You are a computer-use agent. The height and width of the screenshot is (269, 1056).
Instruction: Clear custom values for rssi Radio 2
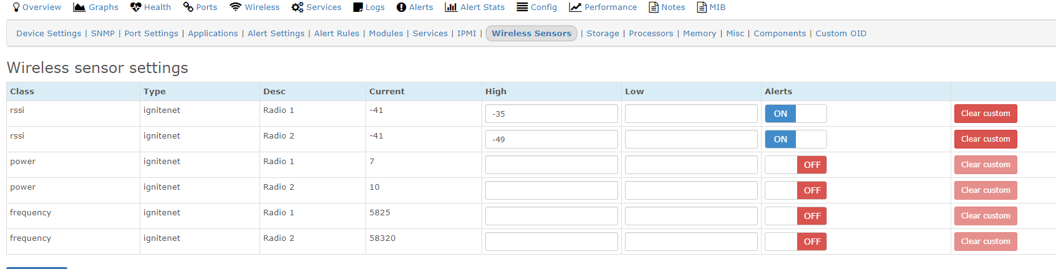point(985,139)
